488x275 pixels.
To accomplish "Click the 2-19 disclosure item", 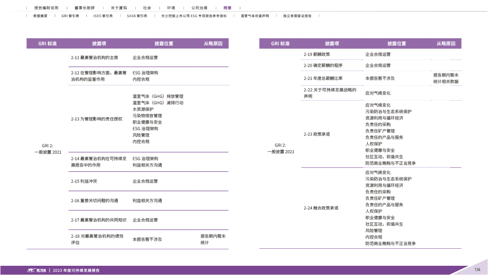I will pyautogui.click(x=317, y=54).
